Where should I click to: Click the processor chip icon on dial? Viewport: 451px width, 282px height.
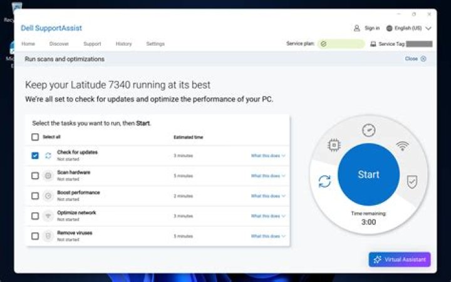tap(334, 145)
